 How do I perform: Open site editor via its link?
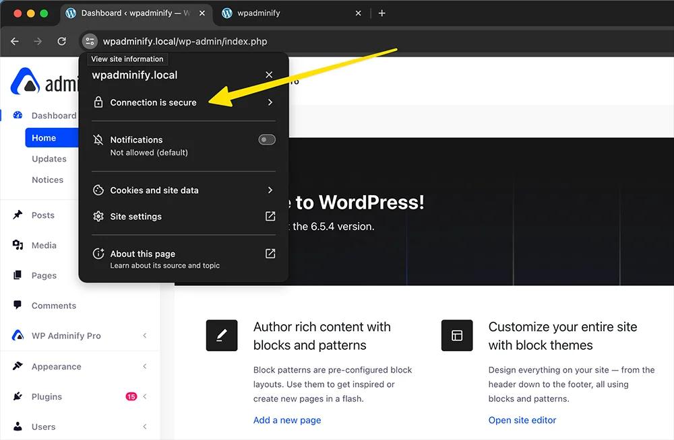(x=522, y=420)
